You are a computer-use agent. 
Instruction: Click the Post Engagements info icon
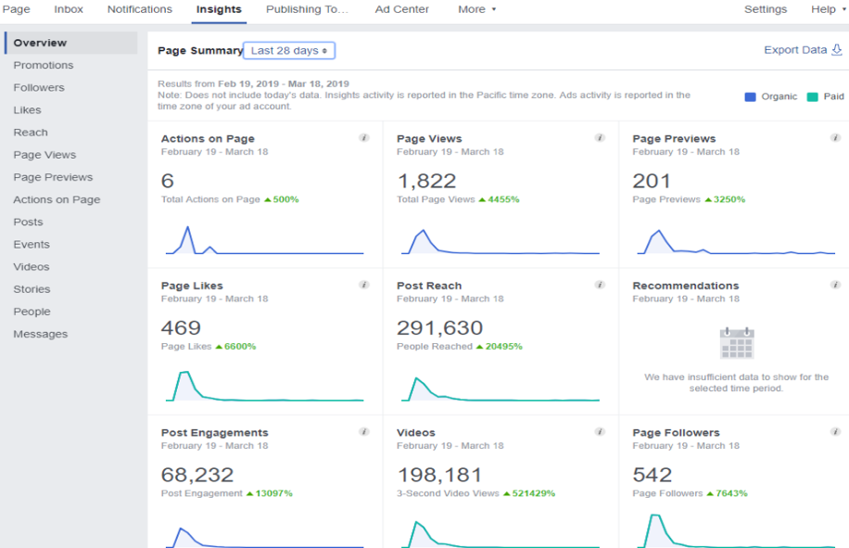363,432
